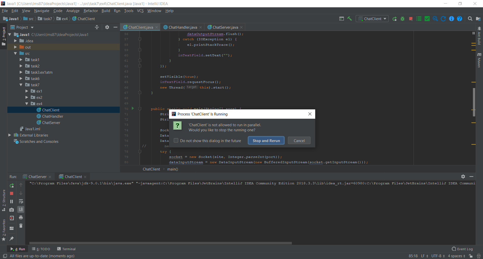The width and height of the screenshot is (483, 259).
Task: Stop process with red square in Run panel
Action: [x=12, y=193]
